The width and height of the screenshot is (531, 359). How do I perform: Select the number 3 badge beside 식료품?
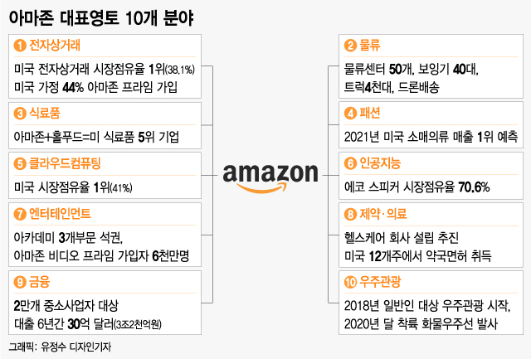click(19, 110)
